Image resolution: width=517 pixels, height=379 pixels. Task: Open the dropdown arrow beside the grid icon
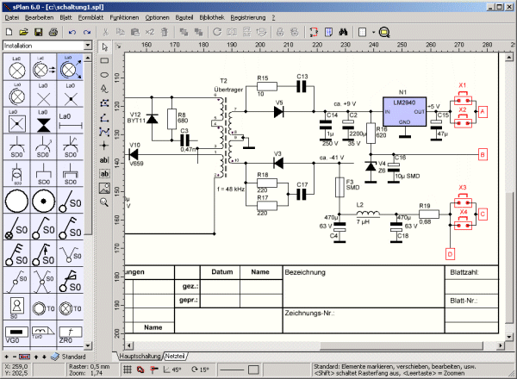pyautogui.click(x=374, y=32)
